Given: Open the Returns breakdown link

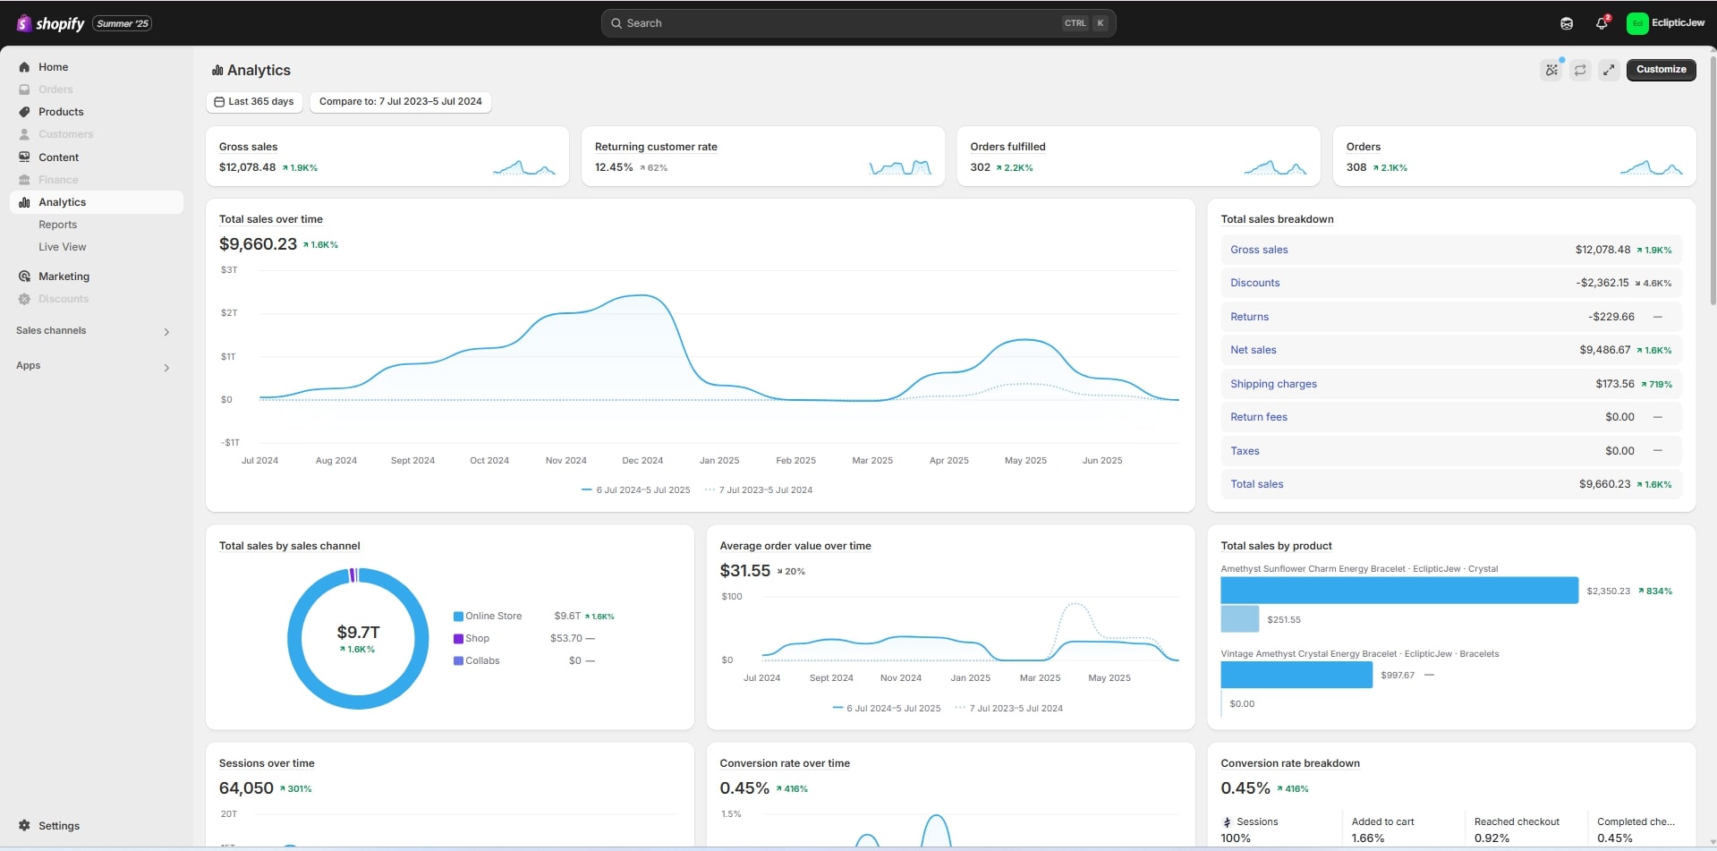Looking at the screenshot, I should [1249, 317].
